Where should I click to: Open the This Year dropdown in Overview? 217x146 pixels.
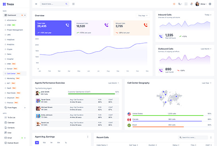143,15
